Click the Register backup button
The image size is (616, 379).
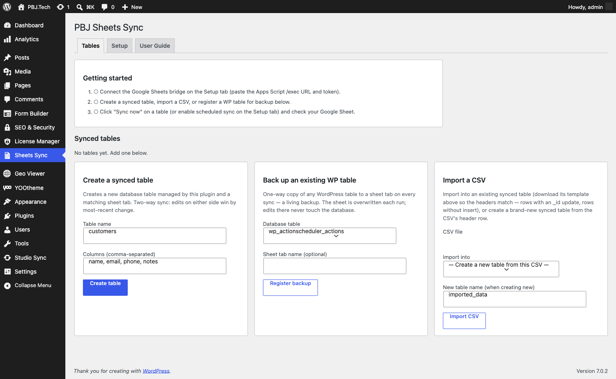point(290,288)
